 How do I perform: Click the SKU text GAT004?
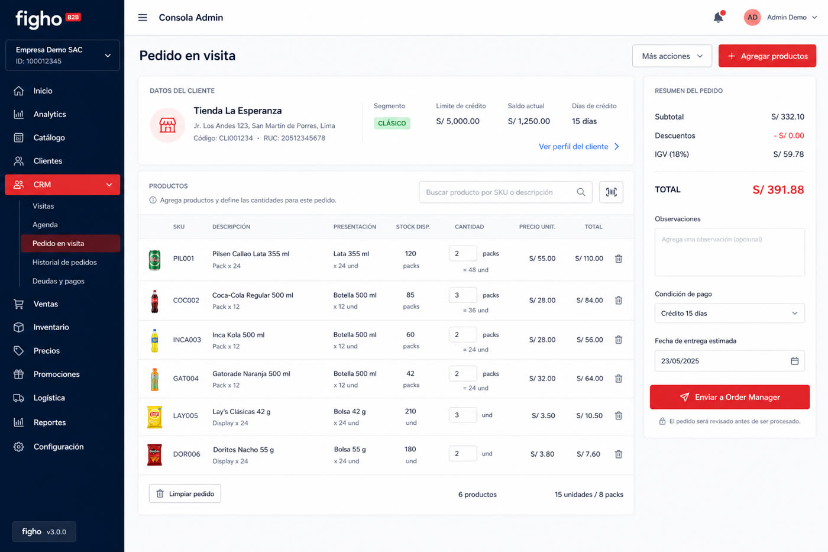186,379
